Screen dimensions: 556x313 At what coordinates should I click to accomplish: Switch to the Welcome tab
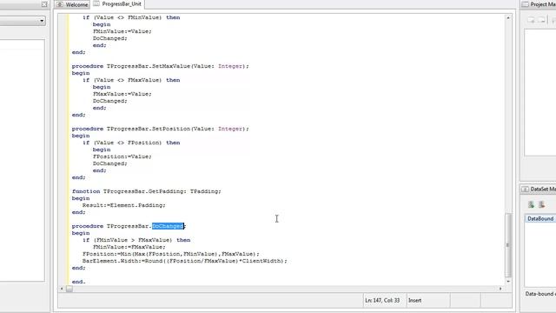point(72,4)
